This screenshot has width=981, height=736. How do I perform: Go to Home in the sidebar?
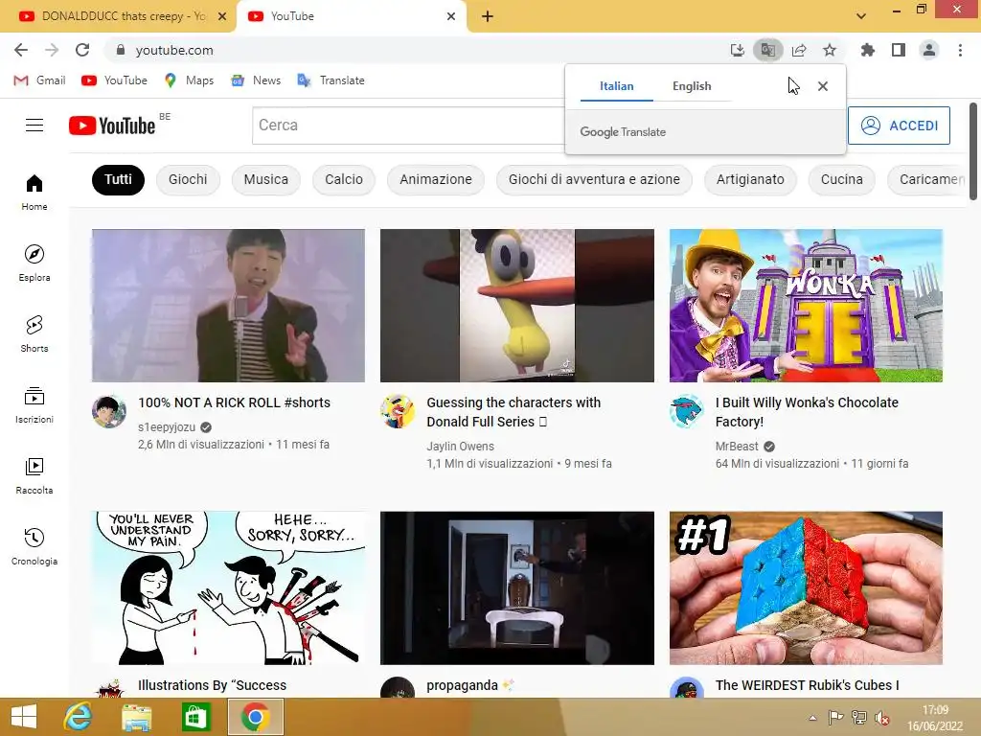click(34, 192)
